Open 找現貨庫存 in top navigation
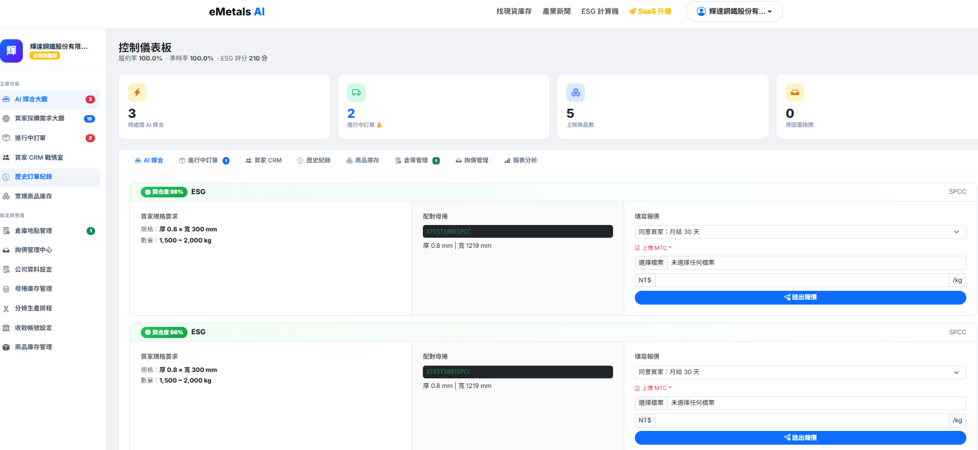This screenshot has height=450, width=978. 514,12
